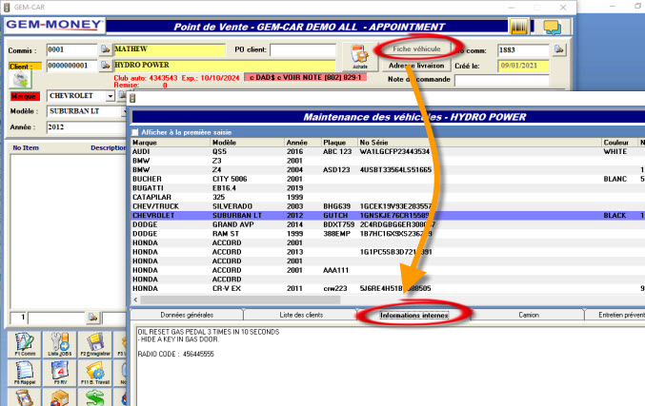Screen dimensions: 645x406
Task: Open the Camion tab
Action: click(529, 315)
